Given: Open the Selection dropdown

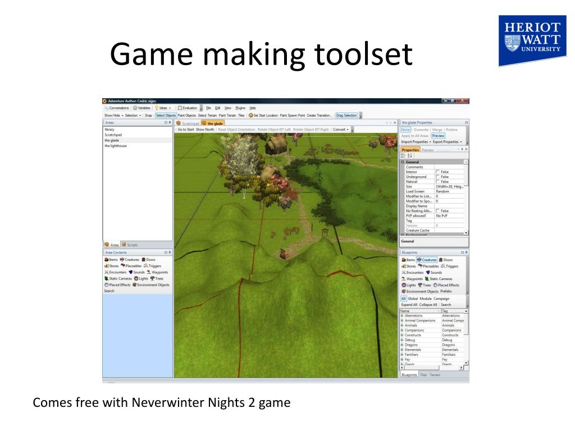Looking at the screenshot, I should (133, 116).
